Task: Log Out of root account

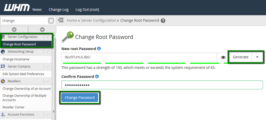Action: 87,10
